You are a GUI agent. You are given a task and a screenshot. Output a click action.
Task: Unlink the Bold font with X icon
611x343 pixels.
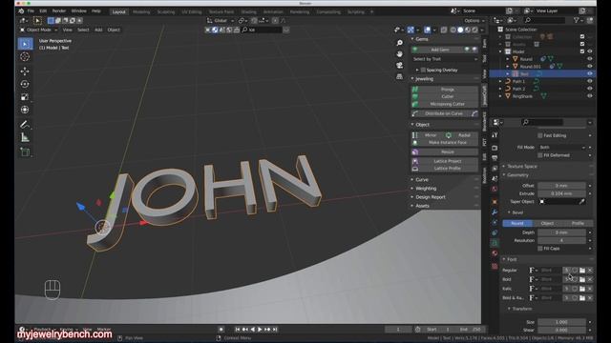(x=590, y=279)
